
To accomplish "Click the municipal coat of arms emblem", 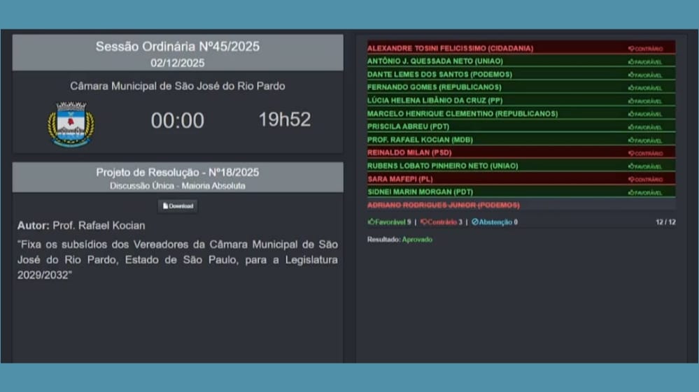I will pyautogui.click(x=71, y=124).
